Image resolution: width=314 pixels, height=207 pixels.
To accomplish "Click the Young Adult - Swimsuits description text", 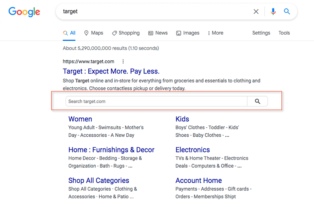I will (x=106, y=131).
